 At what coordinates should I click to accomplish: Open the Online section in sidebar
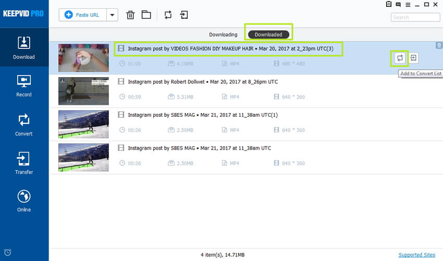pyautogui.click(x=24, y=201)
